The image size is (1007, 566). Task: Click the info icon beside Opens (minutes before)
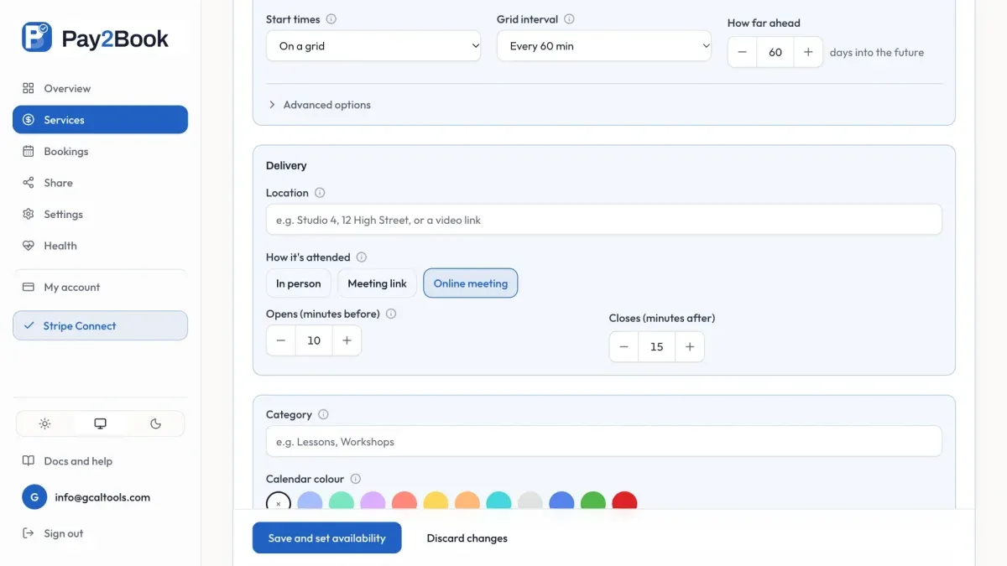(x=391, y=314)
